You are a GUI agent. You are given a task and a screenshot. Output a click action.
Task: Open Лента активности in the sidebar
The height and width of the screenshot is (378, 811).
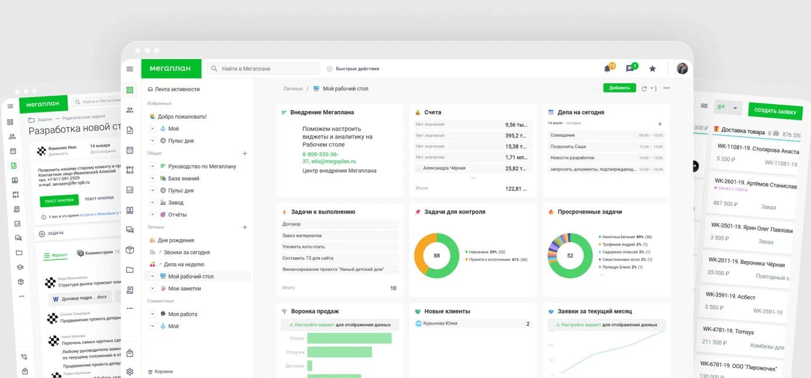click(173, 90)
